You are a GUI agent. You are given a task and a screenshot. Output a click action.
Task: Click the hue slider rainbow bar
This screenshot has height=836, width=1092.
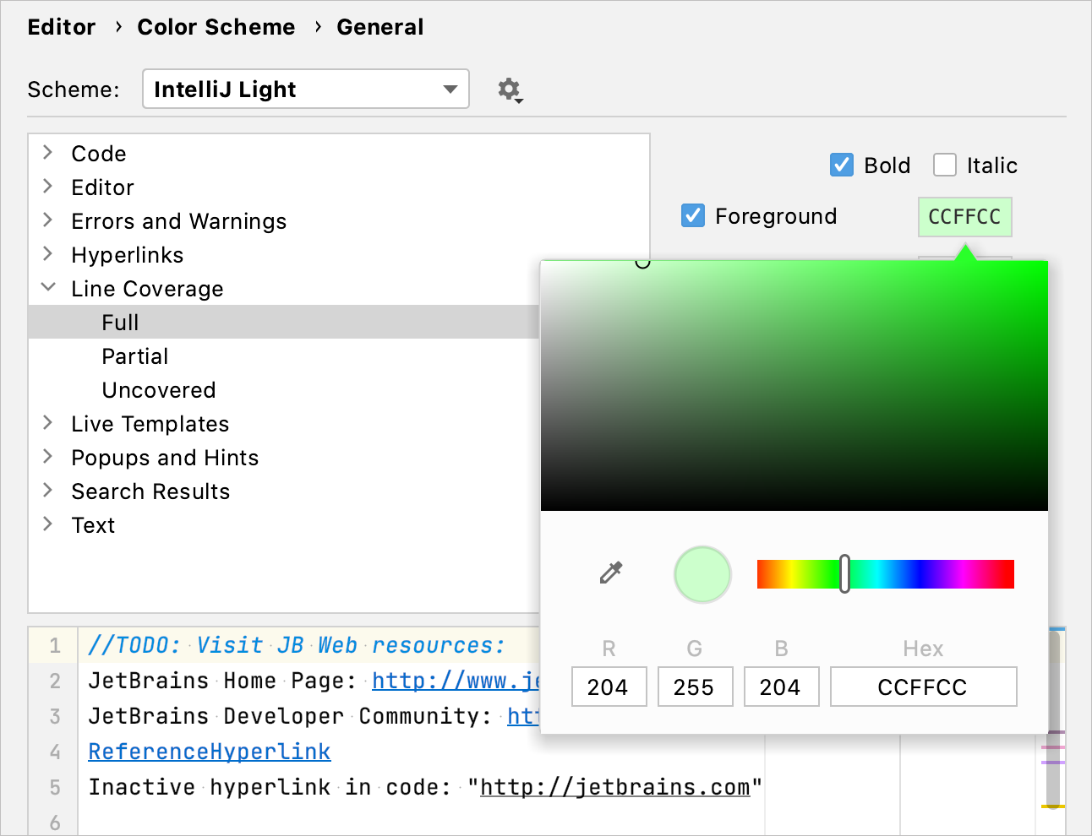(886, 574)
